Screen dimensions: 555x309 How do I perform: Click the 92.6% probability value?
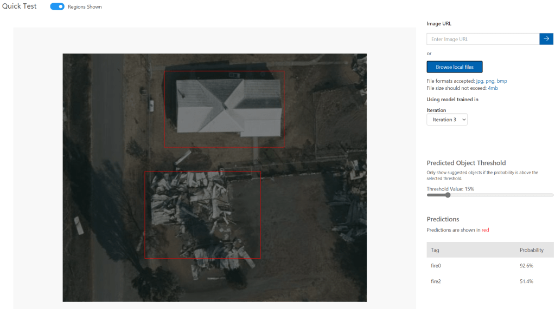(526, 266)
